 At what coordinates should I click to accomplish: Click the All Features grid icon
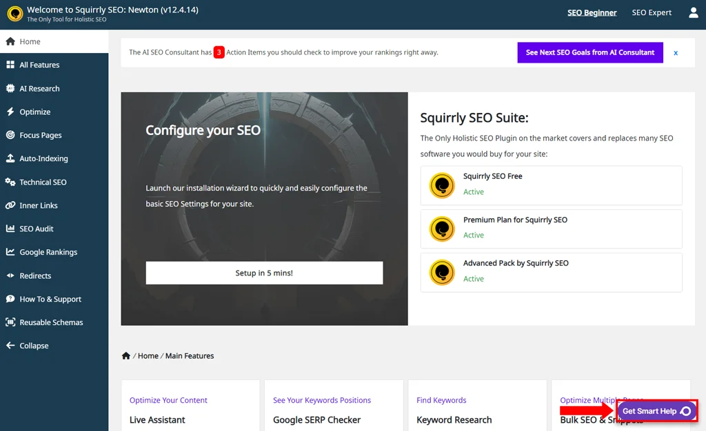click(x=10, y=65)
